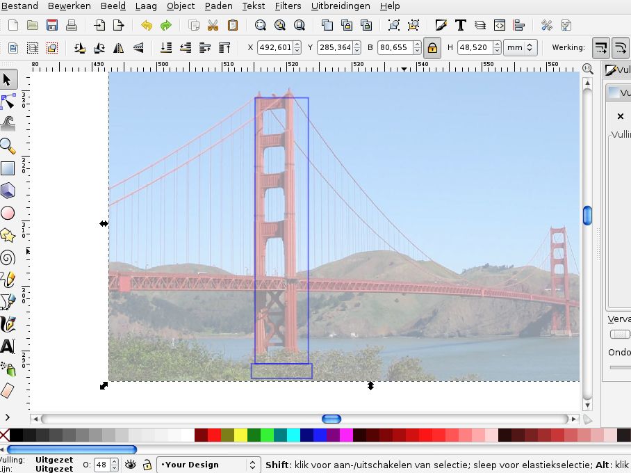Click the canvas zoom-fit corner button
This screenshot has height=473, width=631.
click(587, 68)
